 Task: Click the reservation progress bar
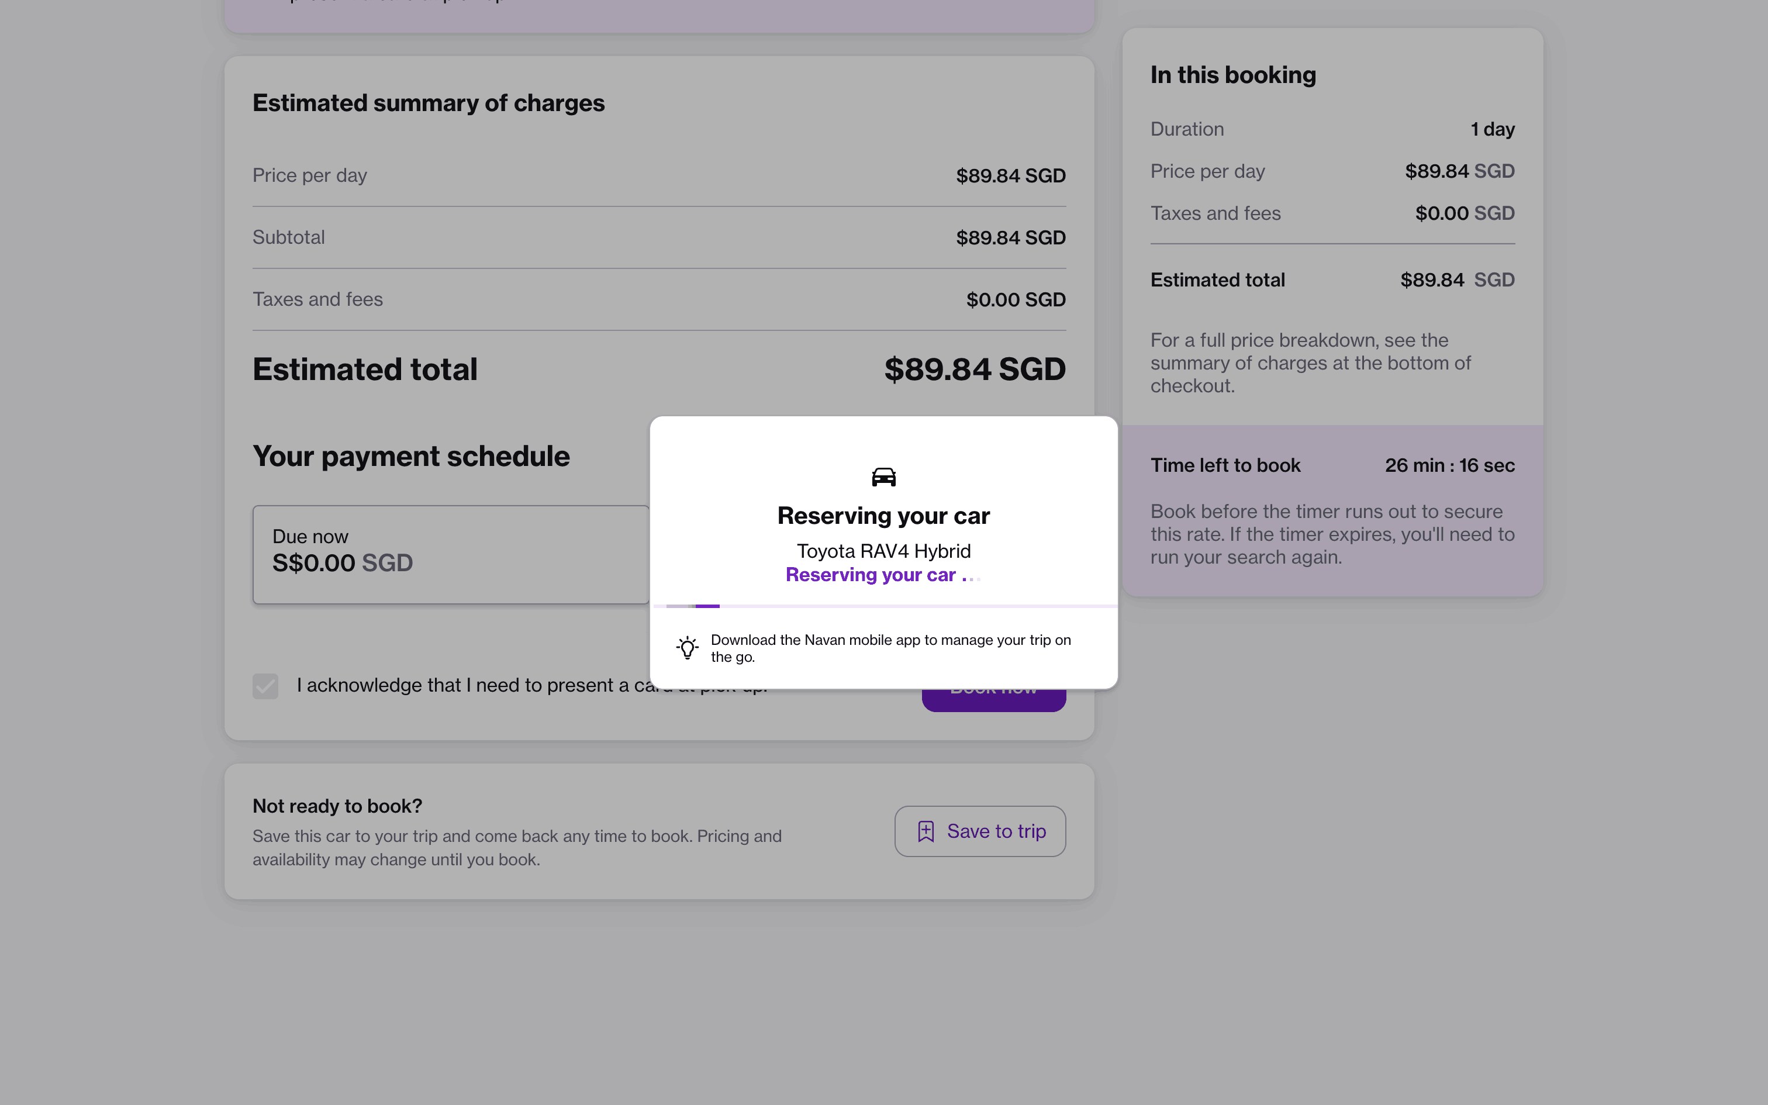point(883,606)
